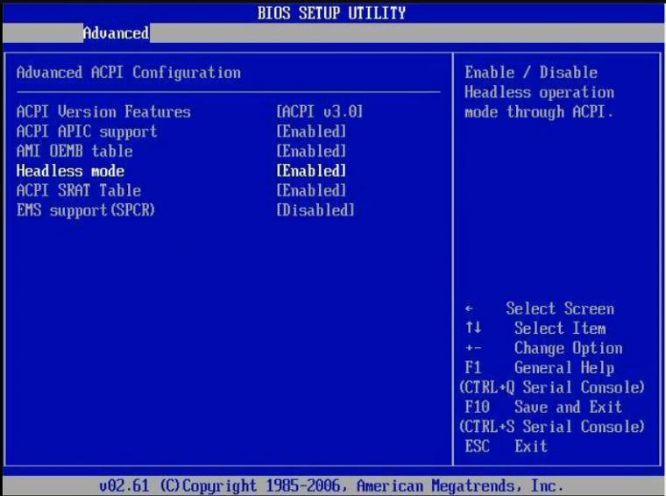Toggle Headless mode [Enabled] value
The width and height of the screenshot is (666, 496).
tap(311, 171)
